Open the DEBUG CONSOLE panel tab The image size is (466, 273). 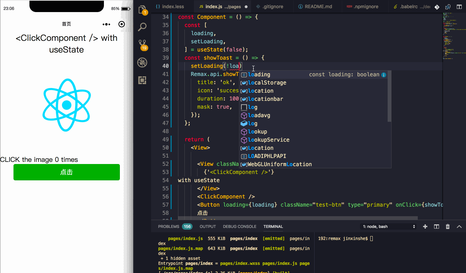point(240,226)
